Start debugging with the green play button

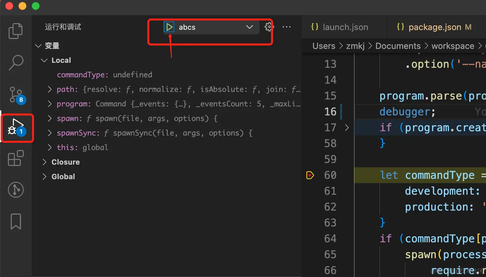[169, 27]
